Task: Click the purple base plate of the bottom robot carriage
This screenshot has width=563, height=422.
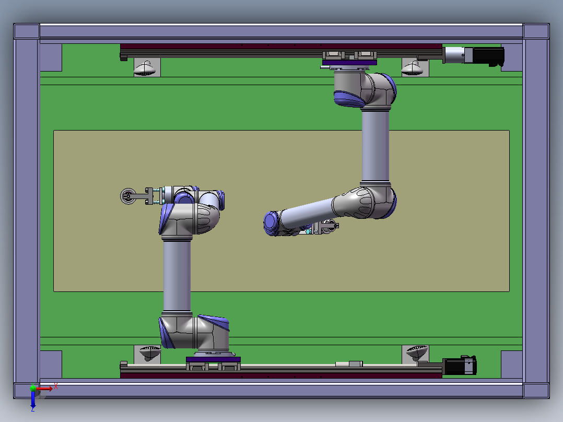Action: pyautogui.click(x=213, y=359)
